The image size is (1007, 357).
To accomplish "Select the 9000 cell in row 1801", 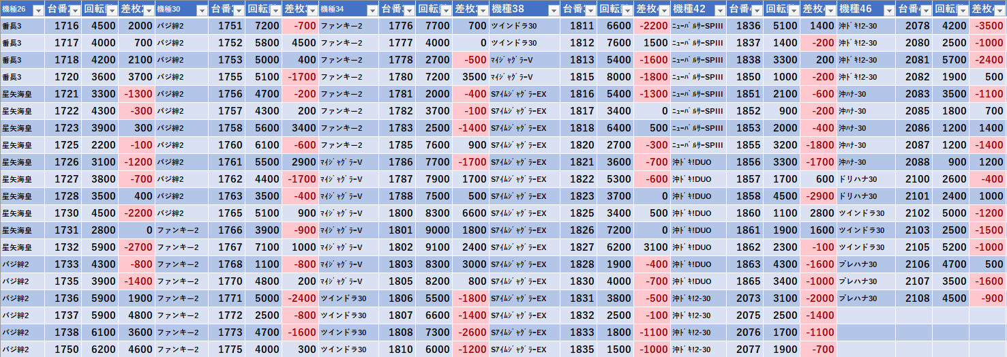I will 434,230.
